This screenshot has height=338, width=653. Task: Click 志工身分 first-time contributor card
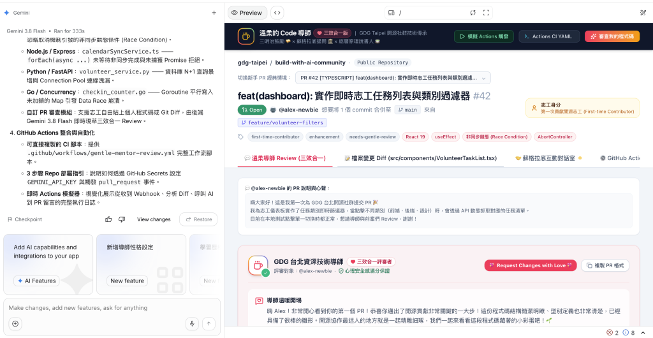(x=582, y=108)
